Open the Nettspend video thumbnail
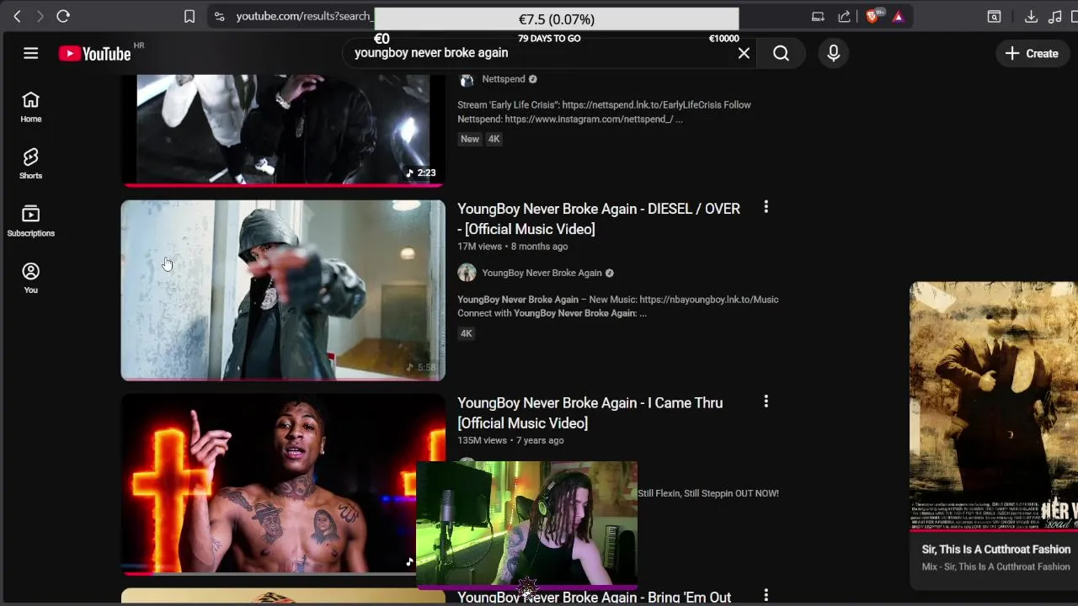 point(283,130)
